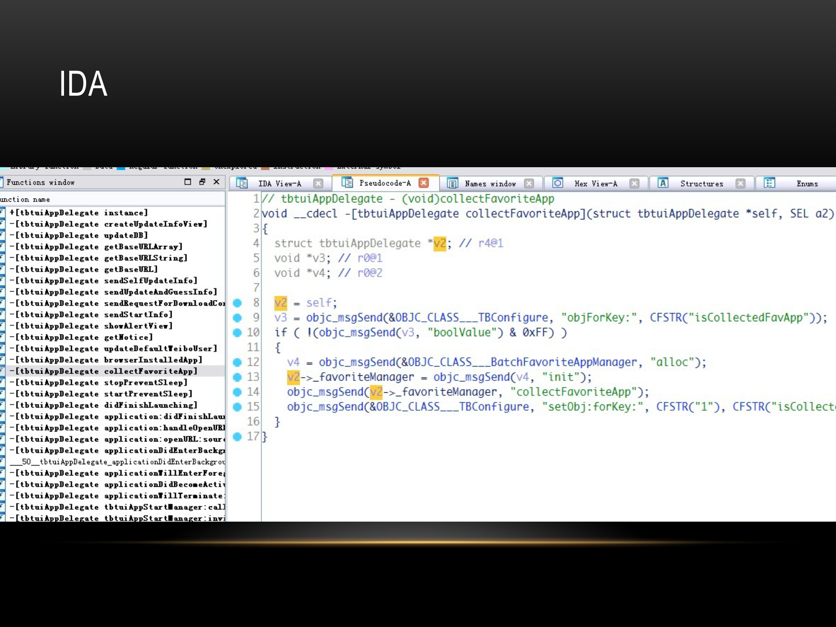Click the Hex View-A tab icon
The image size is (836, 627).
click(x=557, y=183)
